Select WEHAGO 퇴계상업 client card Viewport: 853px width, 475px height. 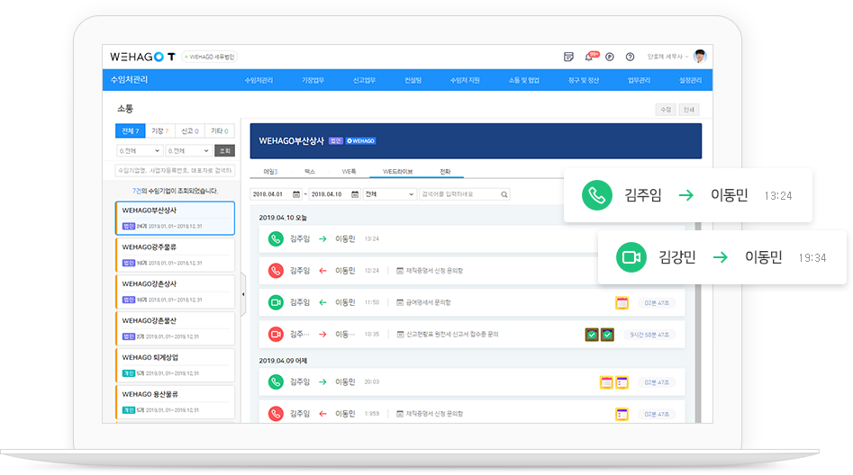[x=175, y=365]
